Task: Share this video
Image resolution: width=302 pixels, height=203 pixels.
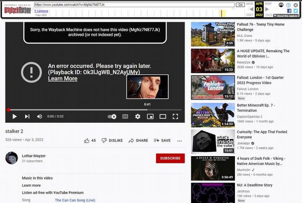Action: pyautogui.click(x=138, y=141)
